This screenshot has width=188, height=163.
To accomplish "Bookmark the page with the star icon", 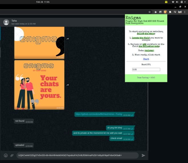I will pyautogui.click(x=149, y=12).
